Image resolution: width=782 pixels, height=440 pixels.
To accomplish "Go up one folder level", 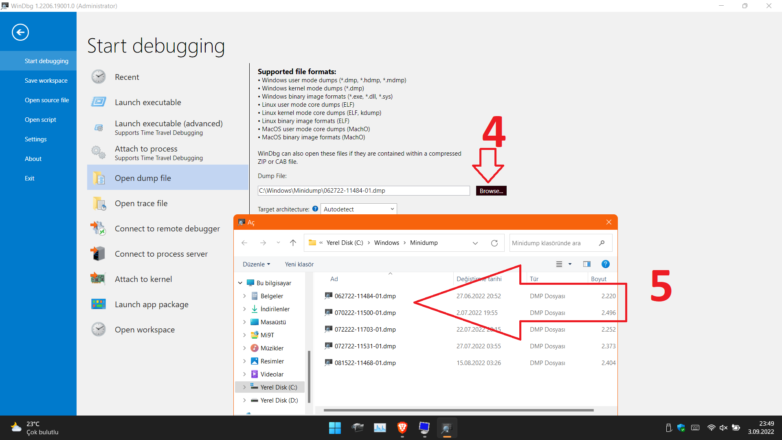I will pyautogui.click(x=293, y=243).
